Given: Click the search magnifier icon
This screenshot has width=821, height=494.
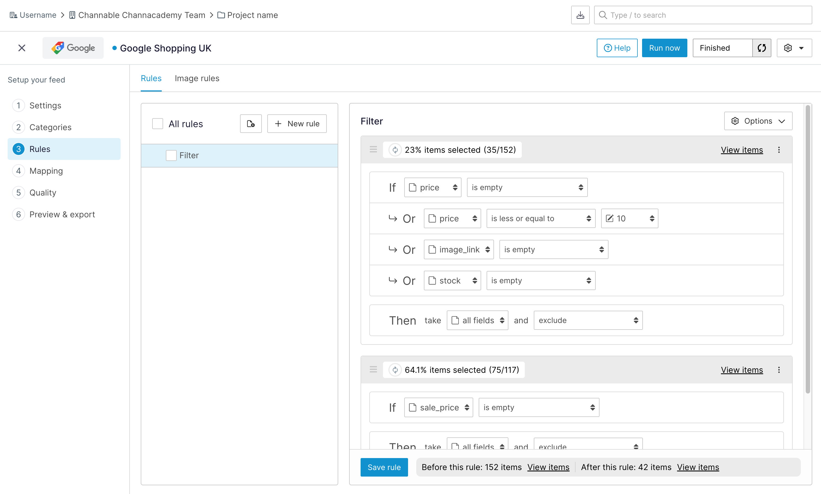Looking at the screenshot, I should 603,15.
